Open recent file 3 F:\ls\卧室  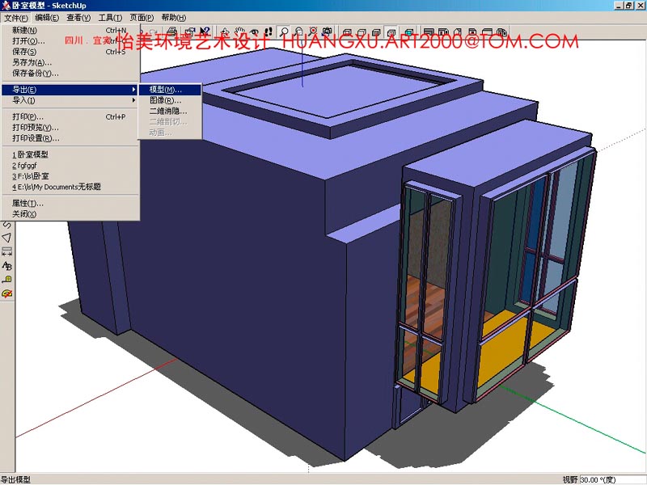70,176
